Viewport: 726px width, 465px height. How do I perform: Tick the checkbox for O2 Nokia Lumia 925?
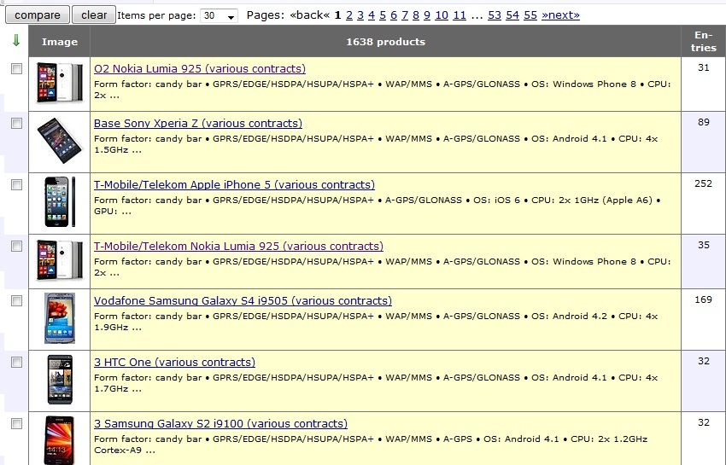click(x=16, y=69)
